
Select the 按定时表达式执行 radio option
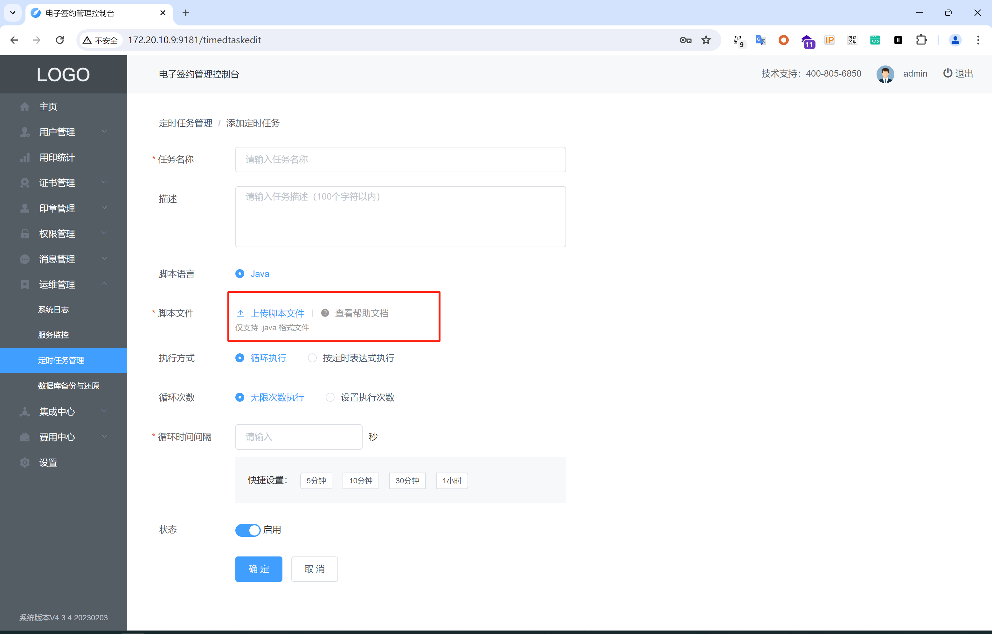(312, 358)
